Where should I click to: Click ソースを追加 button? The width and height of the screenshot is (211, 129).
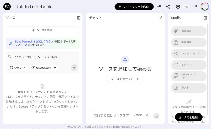coord(42,30)
